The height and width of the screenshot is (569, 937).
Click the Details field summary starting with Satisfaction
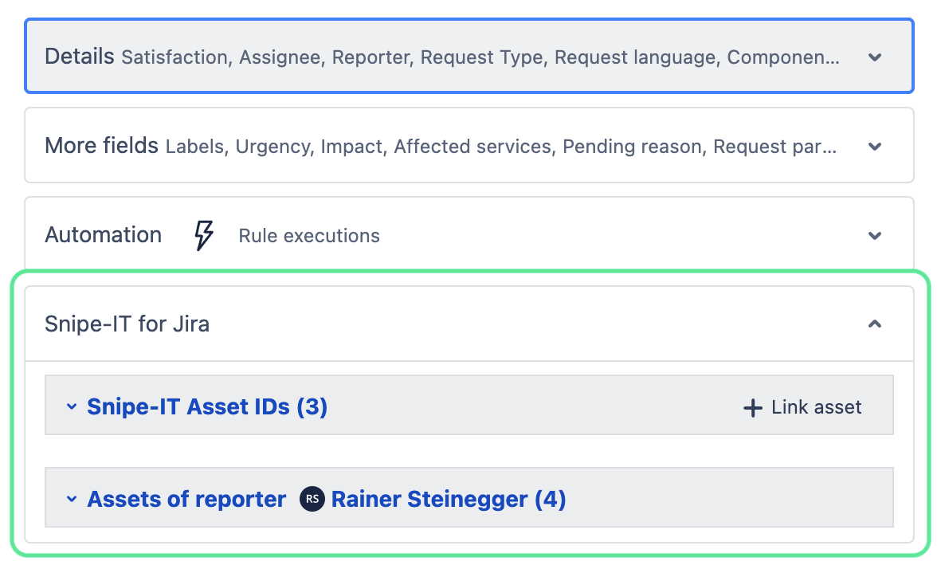point(480,57)
